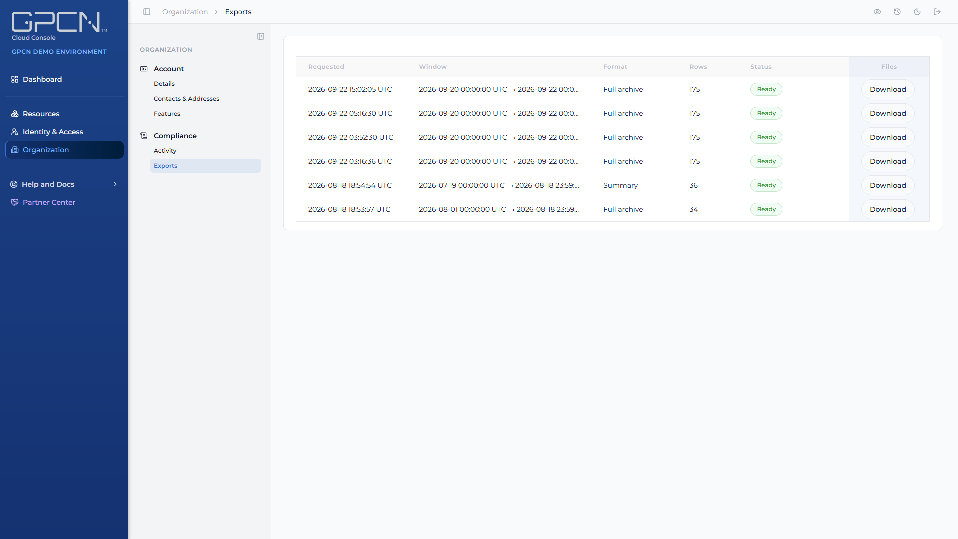Click the Summary format cell
Viewport: 958px width, 539px height.
point(620,185)
